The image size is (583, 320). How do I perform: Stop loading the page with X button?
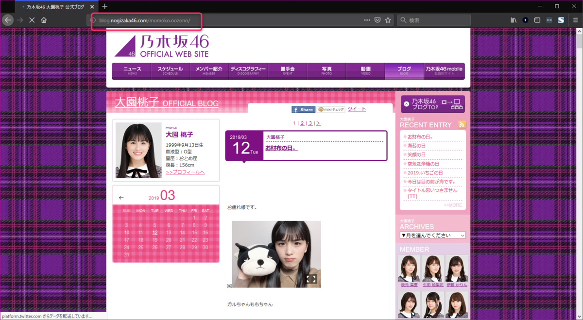(x=32, y=20)
